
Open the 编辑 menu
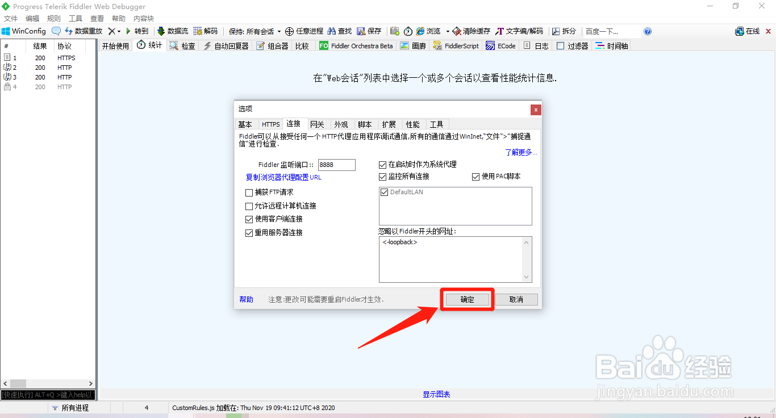(x=32, y=18)
